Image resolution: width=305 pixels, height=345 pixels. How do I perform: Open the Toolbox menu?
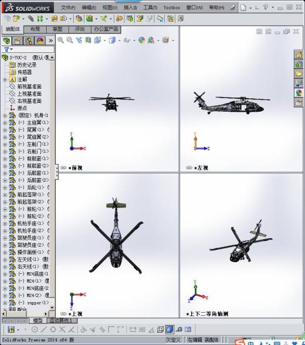pyautogui.click(x=171, y=8)
